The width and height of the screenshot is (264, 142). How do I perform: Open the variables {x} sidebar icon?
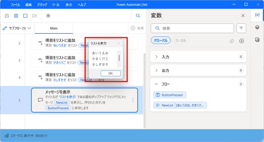coord(257,15)
